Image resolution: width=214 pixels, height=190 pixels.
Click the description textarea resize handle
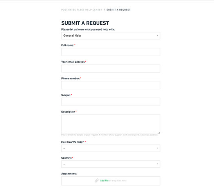click(159, 133)
